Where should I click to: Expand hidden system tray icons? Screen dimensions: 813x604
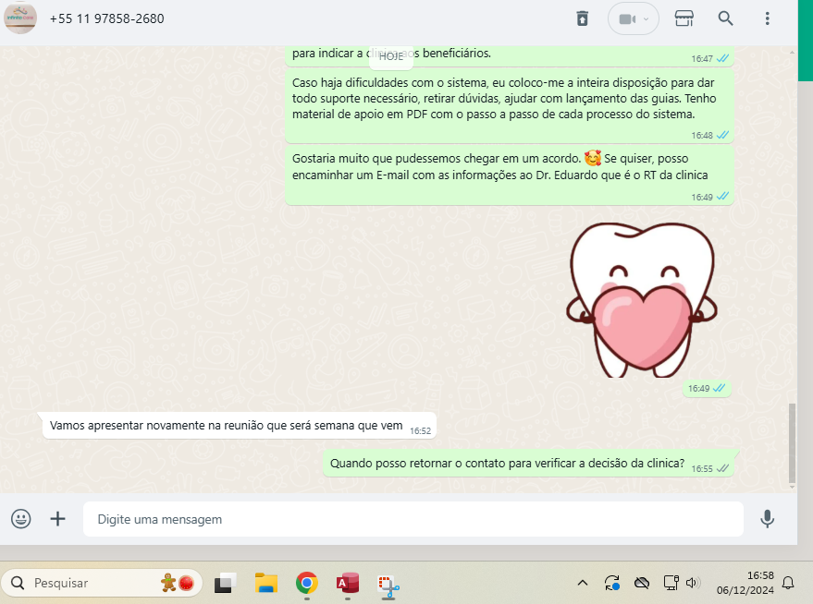(583, 583)
